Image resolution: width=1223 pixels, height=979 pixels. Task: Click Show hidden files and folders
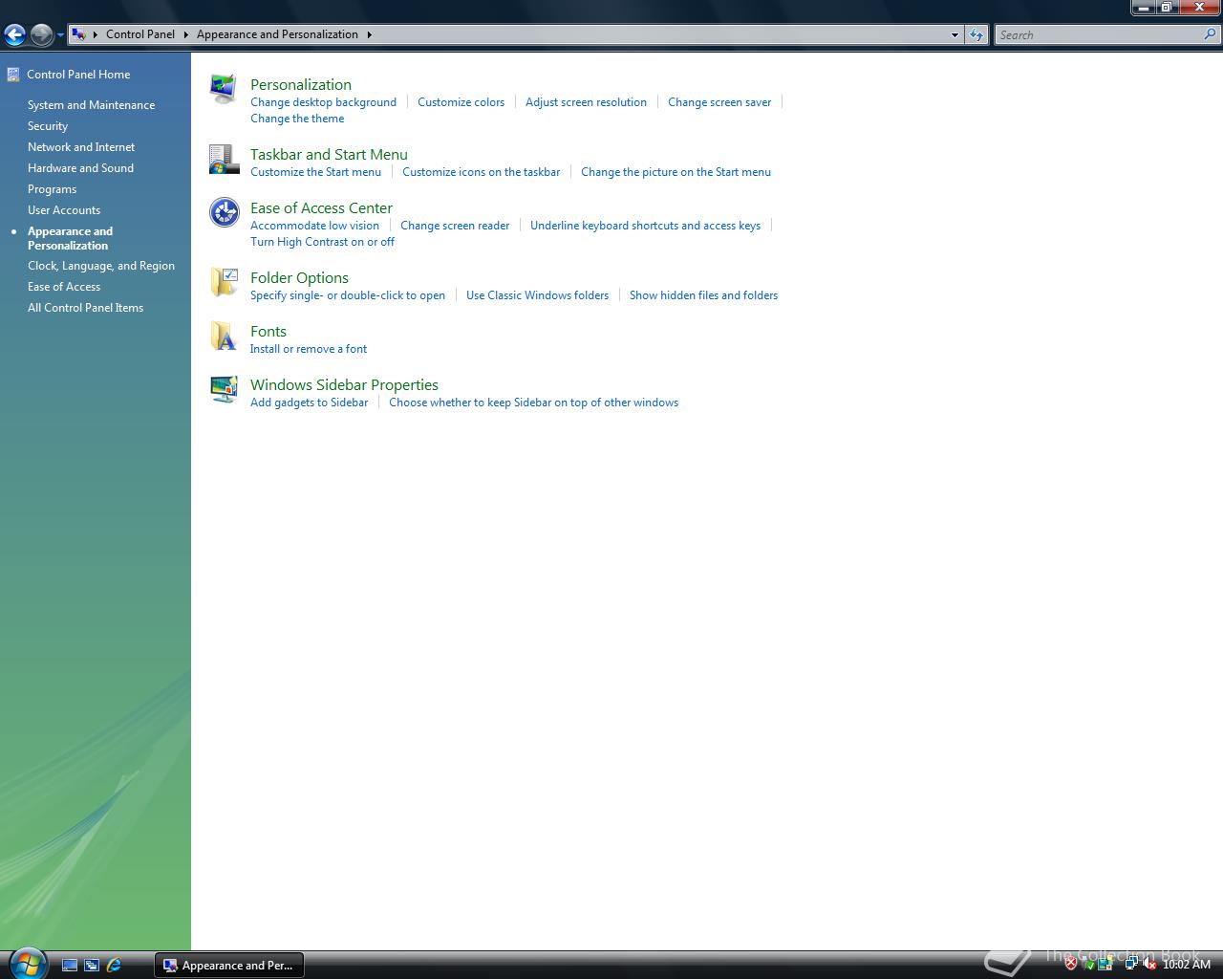[x=703, y=295]
